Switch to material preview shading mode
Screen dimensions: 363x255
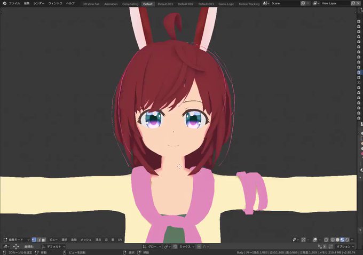tap(342, 240)
